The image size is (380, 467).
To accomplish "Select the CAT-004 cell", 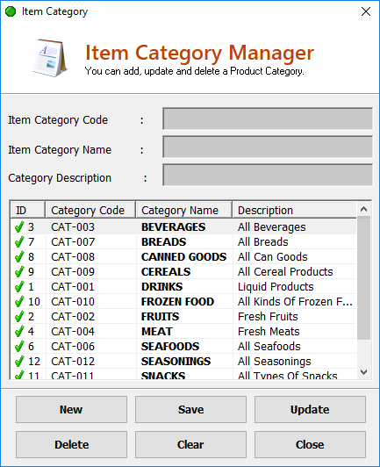I will (73, 332).
